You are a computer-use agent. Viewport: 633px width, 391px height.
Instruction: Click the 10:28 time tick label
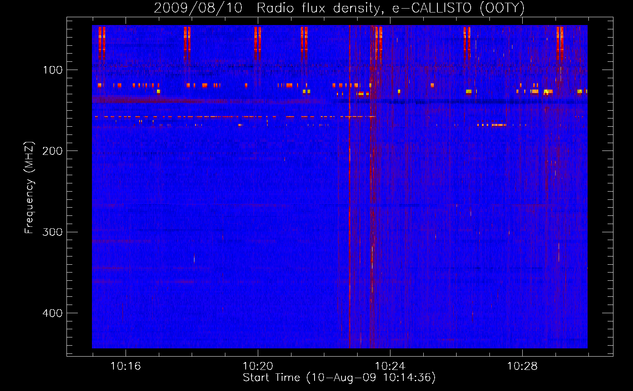(x=522, y=366)
